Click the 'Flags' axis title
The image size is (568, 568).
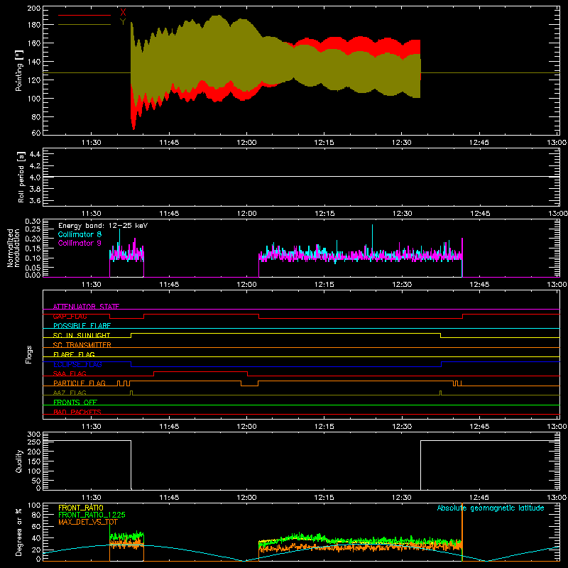[x=28, y=354]
